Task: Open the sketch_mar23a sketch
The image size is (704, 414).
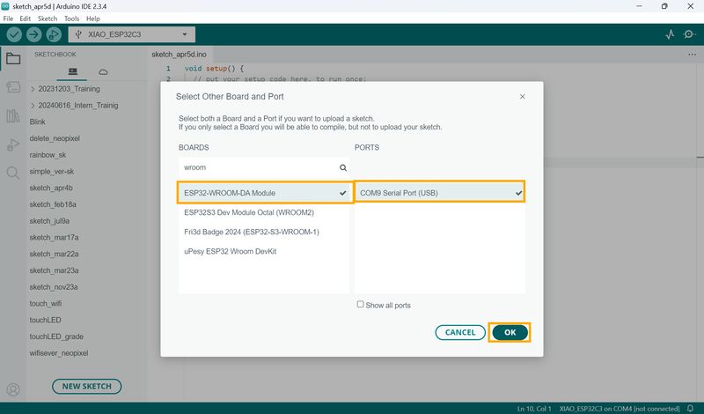Action: pos(54,270)
